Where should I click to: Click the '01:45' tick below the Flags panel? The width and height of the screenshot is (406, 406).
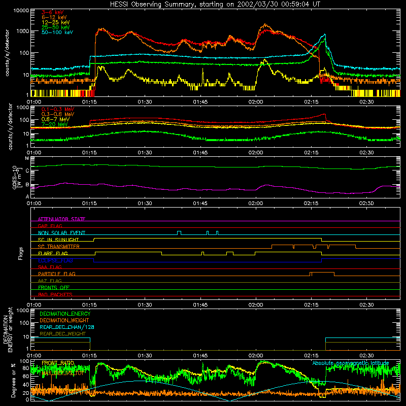pos(200,305)
